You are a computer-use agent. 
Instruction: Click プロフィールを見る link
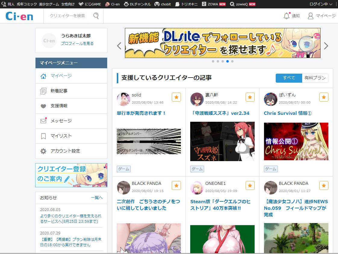(77, 44)
